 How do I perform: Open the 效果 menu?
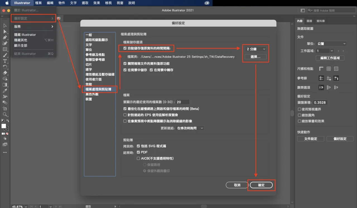(97, 3)
